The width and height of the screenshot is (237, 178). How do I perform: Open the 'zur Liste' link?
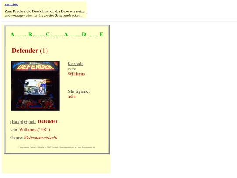click(x=11, y=4)
